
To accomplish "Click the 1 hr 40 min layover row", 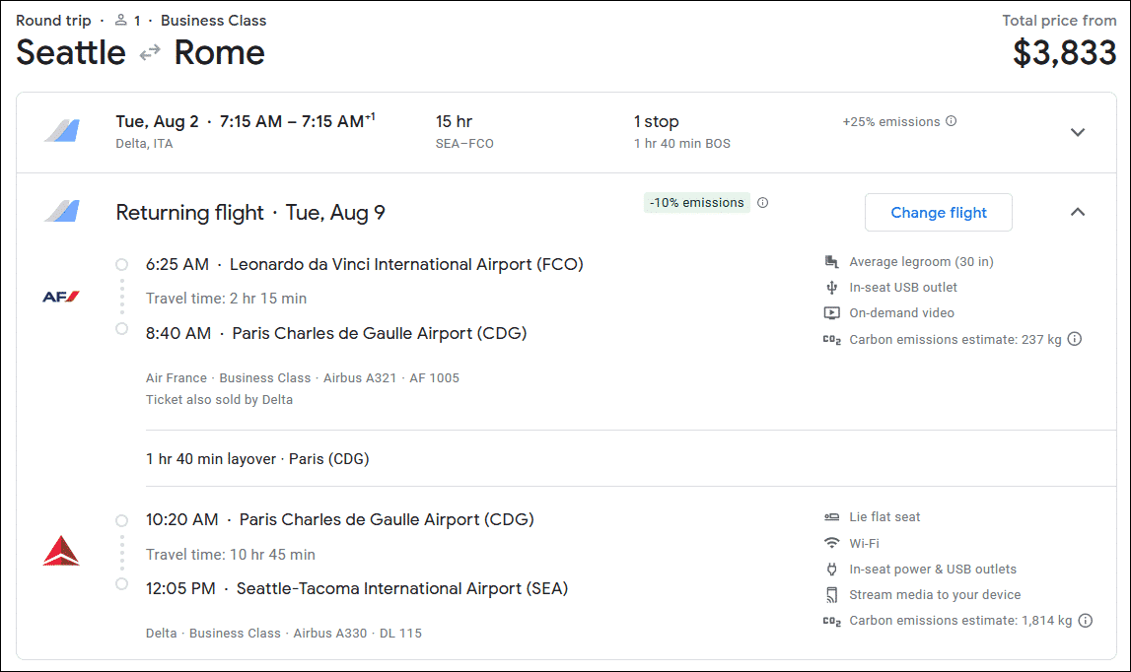I will click(257, 459).
